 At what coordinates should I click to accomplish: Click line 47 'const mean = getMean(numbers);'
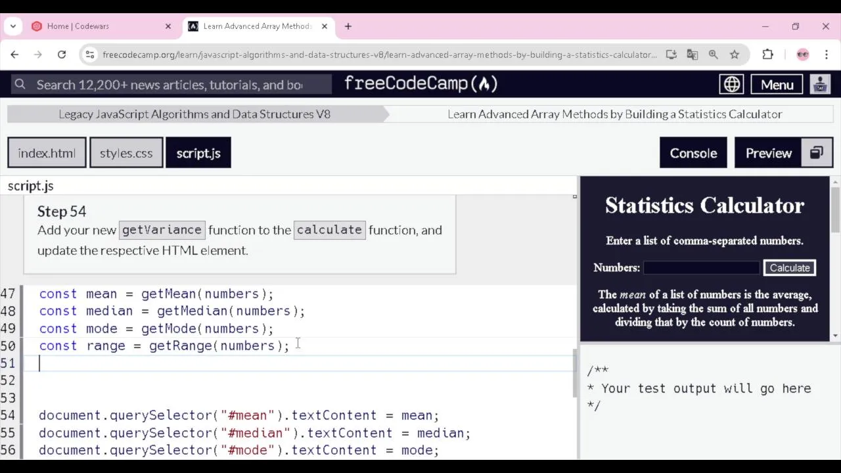pyautogui.click(x=156, y=294)
